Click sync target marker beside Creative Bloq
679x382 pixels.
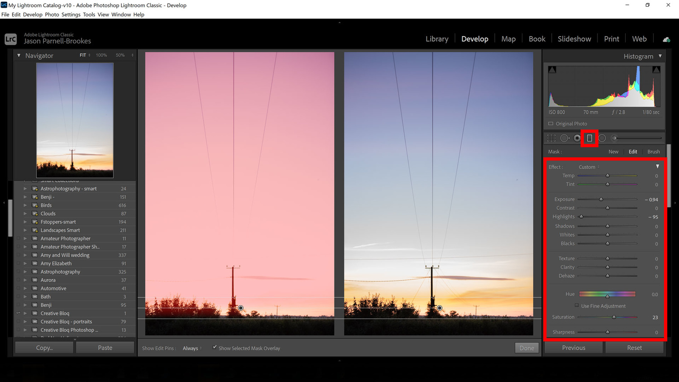click(x=19, y=313)
